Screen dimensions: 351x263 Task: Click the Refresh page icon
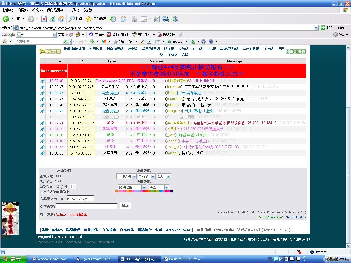53,19
